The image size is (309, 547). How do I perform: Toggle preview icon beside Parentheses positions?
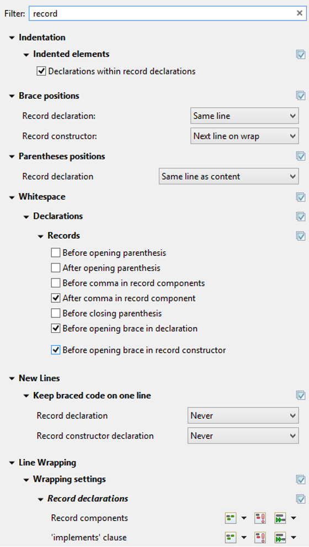click(x=301, y=156)
